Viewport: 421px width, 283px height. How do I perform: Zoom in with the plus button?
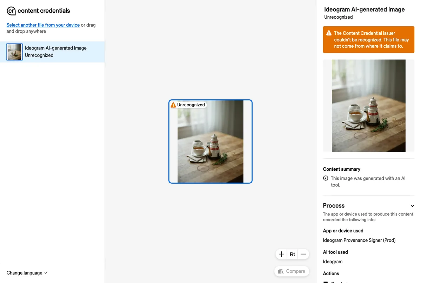[x=281, y=254]
